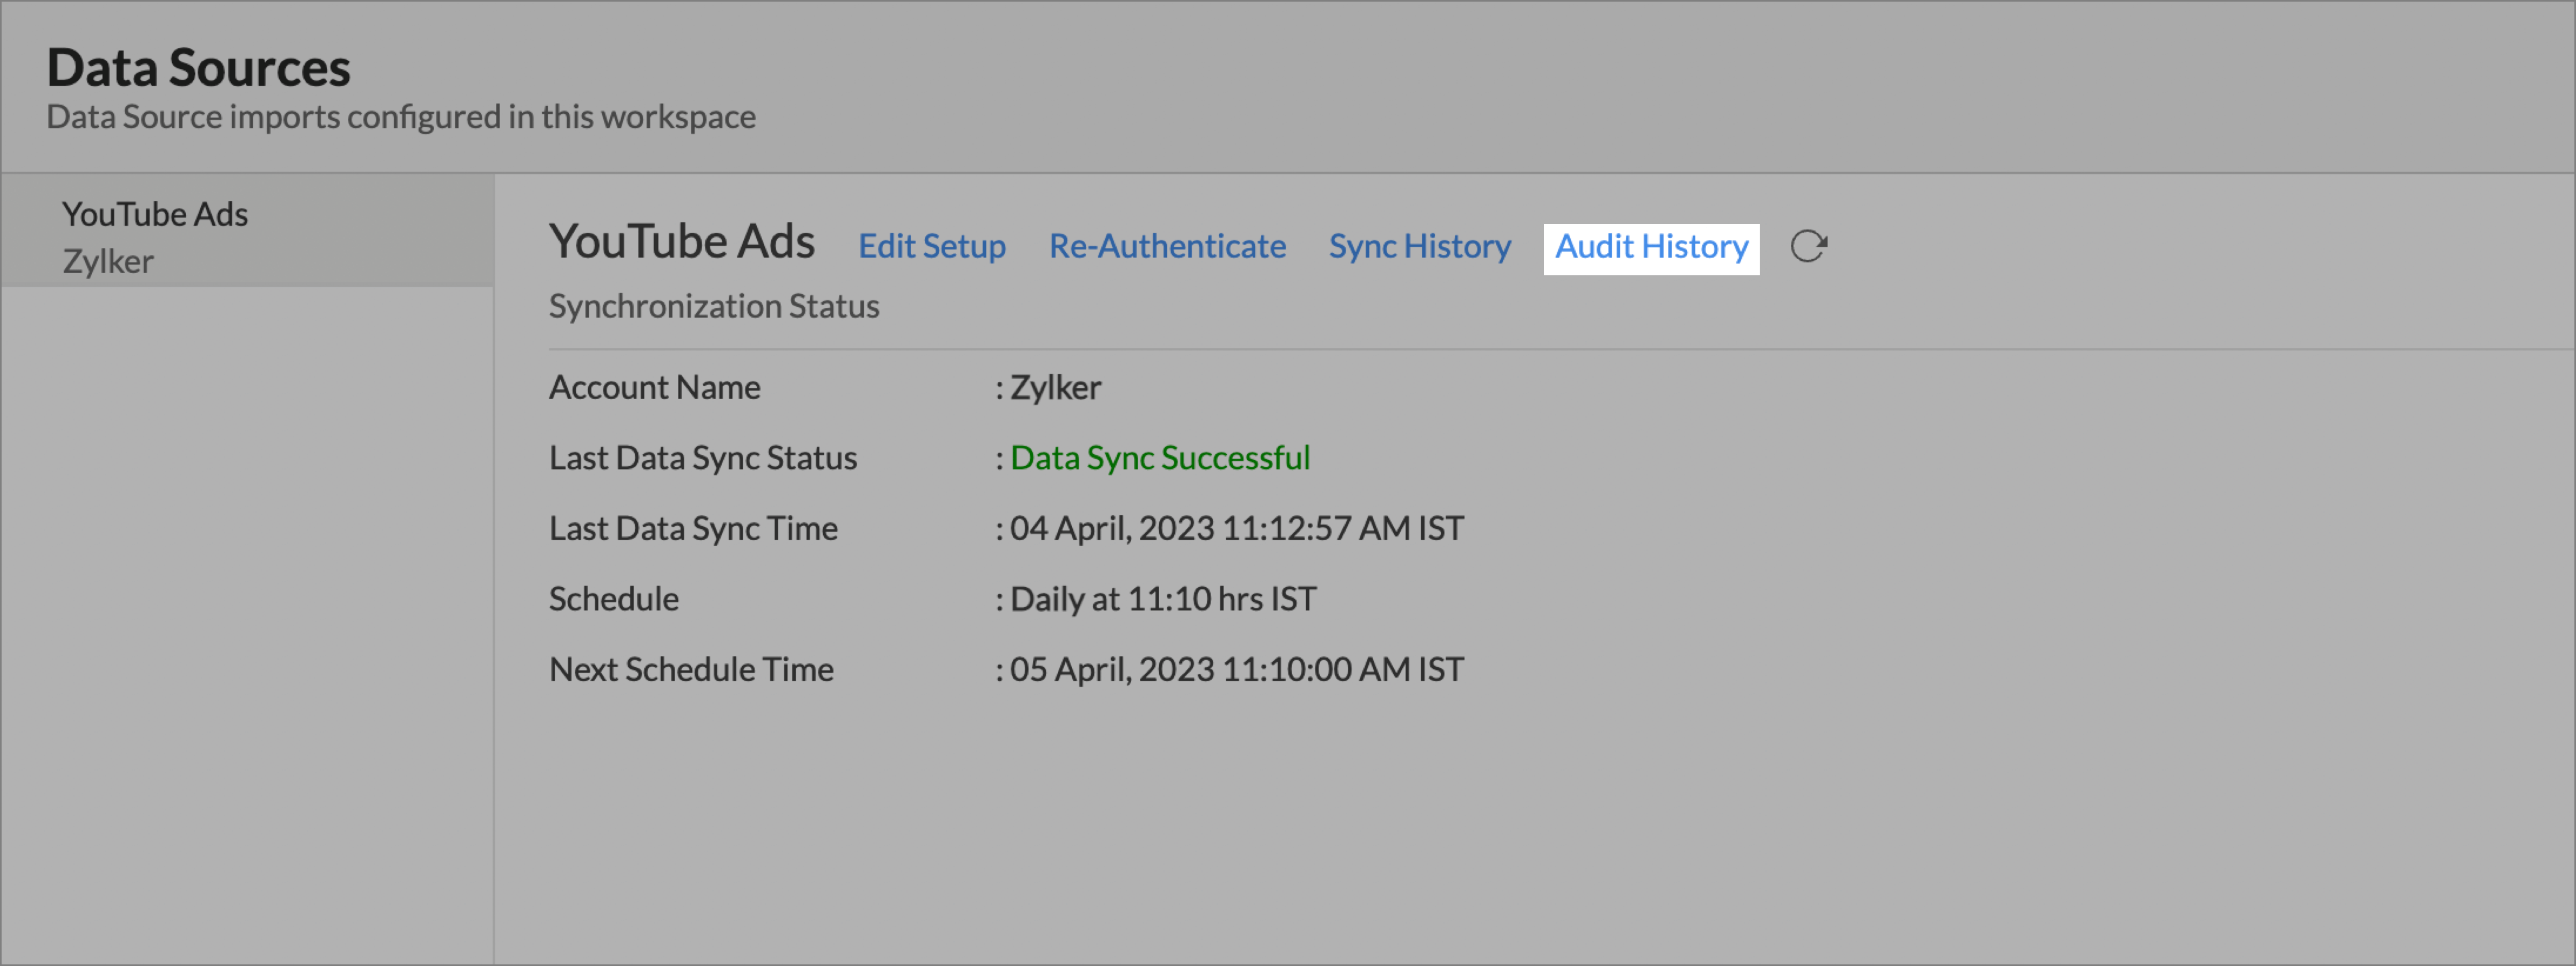Click the Next Schedule Time value
The width and height of the screenshot is (2576, 966).
pyautogui.click(x=1236, y=670)
